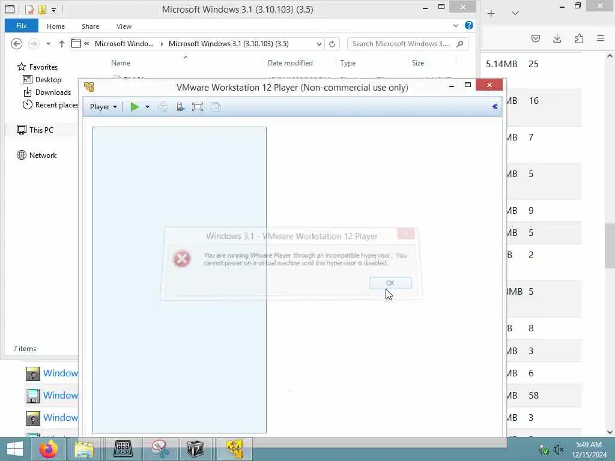Open the browser extensions puzzle icon

(x=579, y=38)
